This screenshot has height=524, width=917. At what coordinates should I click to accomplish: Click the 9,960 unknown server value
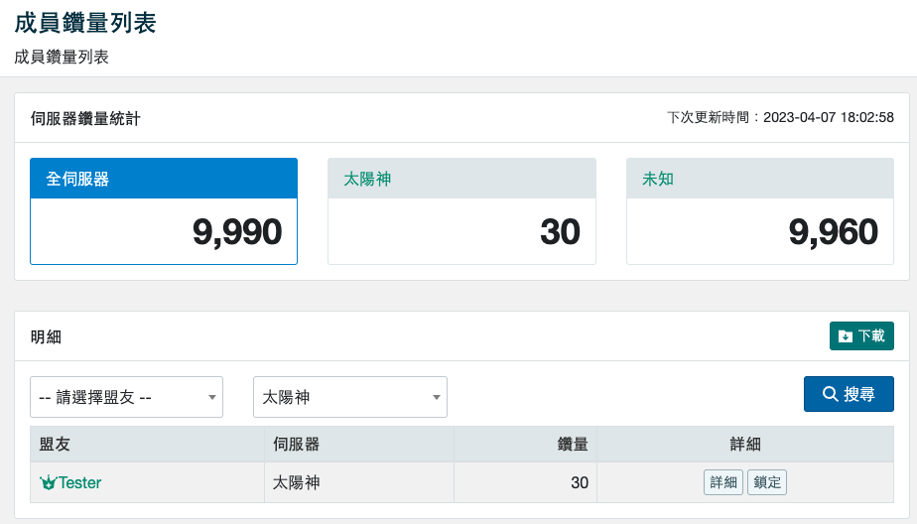[x=833, y=232]
